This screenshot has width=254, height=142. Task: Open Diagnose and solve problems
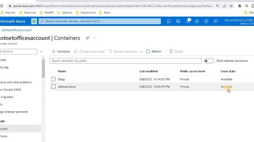click(x=16, y=82)
